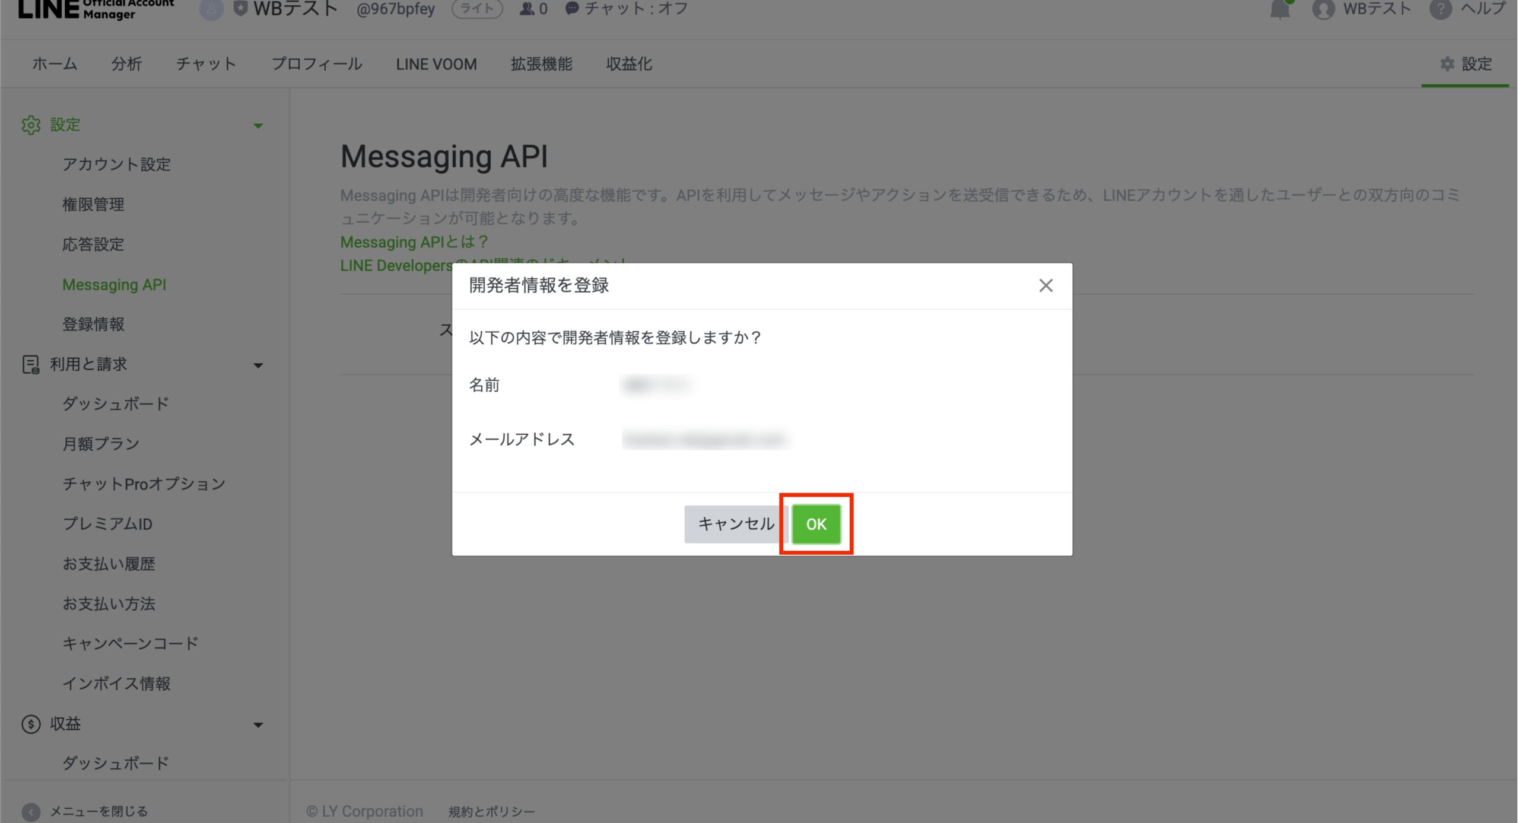The width and height of the screenshot is (1519, 823).
Task: Close the 開発者情報を登録 dialog with X
Action: click(x=1045, y=285)
